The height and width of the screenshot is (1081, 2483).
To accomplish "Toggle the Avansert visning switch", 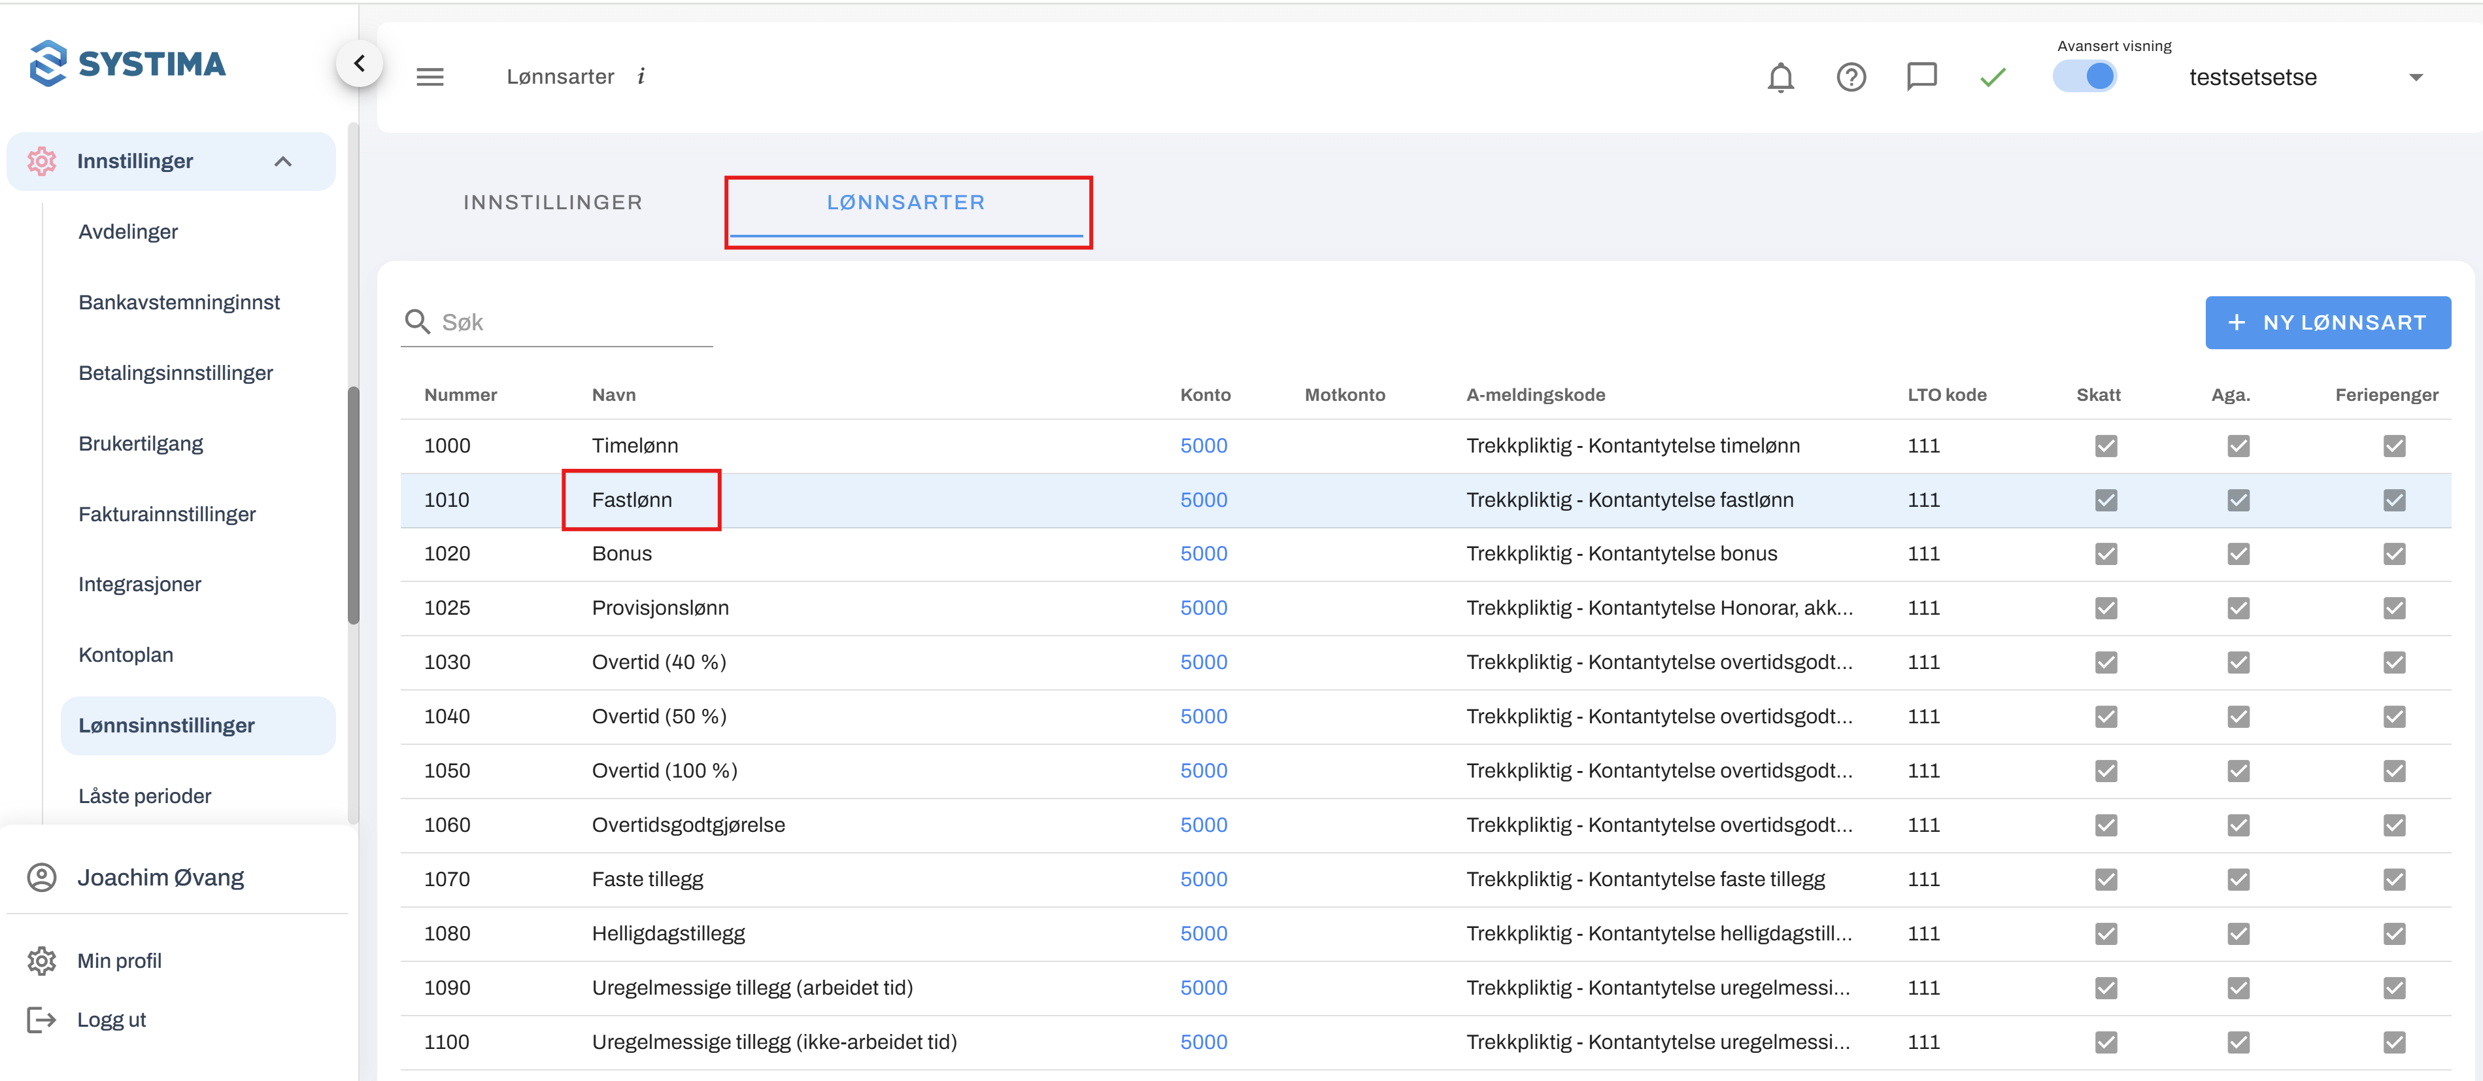I will coord(2084,76).
